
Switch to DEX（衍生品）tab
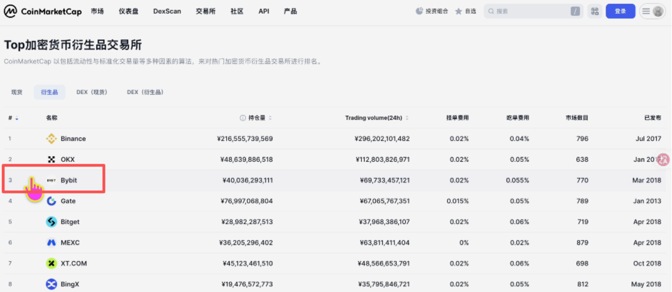tap(145, 92)
